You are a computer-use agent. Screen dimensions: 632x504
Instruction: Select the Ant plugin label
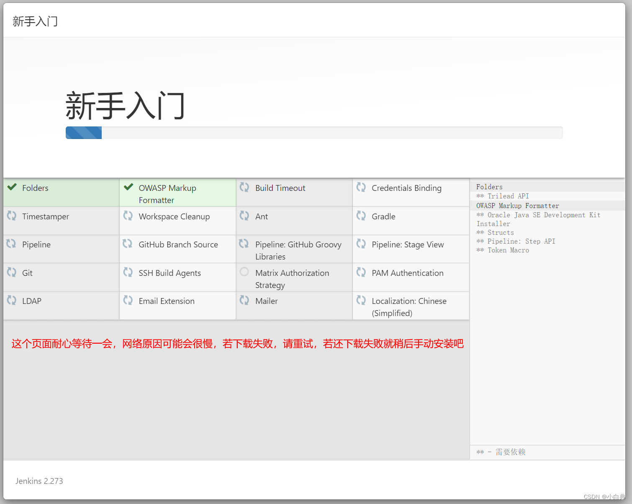tap(262, 216)
